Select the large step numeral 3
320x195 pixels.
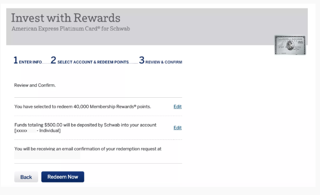[x=142, y=60]
